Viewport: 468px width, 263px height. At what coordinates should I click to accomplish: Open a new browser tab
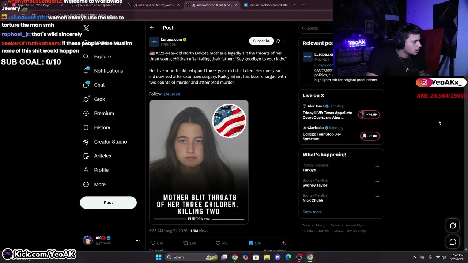[303, 5]
